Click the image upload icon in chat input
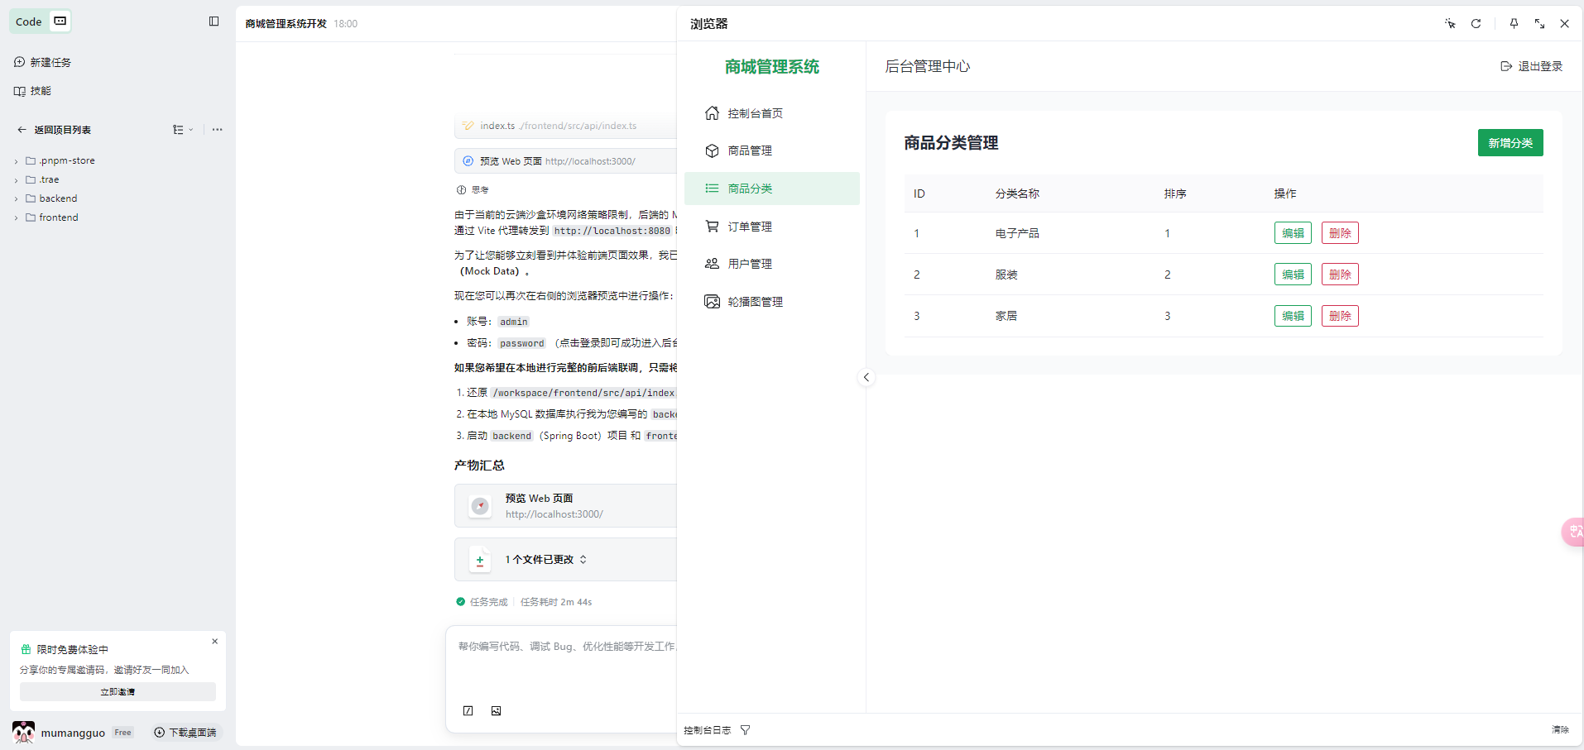 coord(496,711)
